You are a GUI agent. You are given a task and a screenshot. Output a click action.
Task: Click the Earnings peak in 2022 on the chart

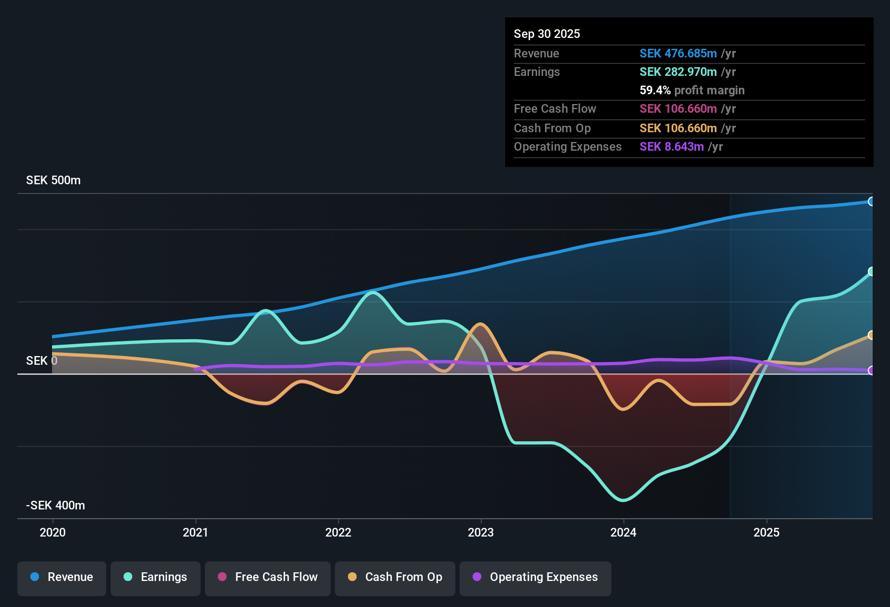coord(372,293)
